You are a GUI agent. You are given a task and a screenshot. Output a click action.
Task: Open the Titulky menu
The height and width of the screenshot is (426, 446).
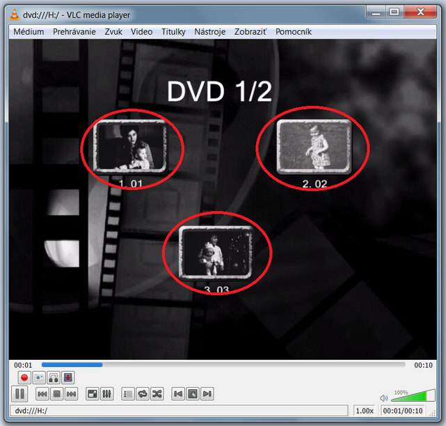tap(173, 31)
